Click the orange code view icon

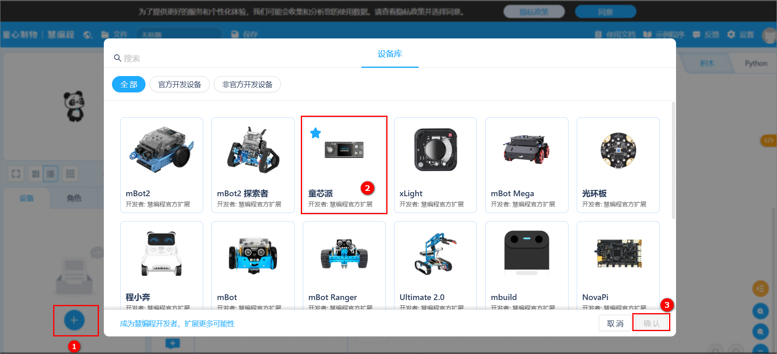point(769,141)
